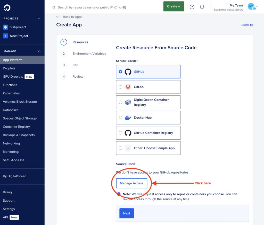Image resolution: width=264 pixels, height=225 pixels.
Task: Click the first-project diamond icon
Action: pyautogui.click(x=5, y=27)
